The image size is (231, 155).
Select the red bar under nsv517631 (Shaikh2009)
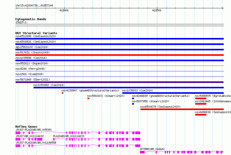[x=119, y=55]
